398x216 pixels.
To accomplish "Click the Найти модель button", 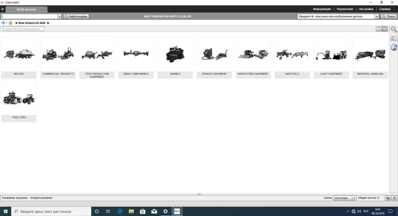I will 76,17.
